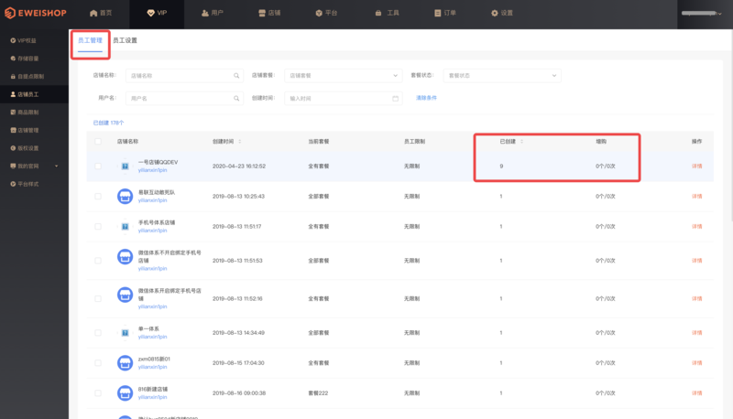Click the search icon in 店铺名称 field
This screenshot has width=733, height=419.
pyautogui.click(x=236, y=75)
